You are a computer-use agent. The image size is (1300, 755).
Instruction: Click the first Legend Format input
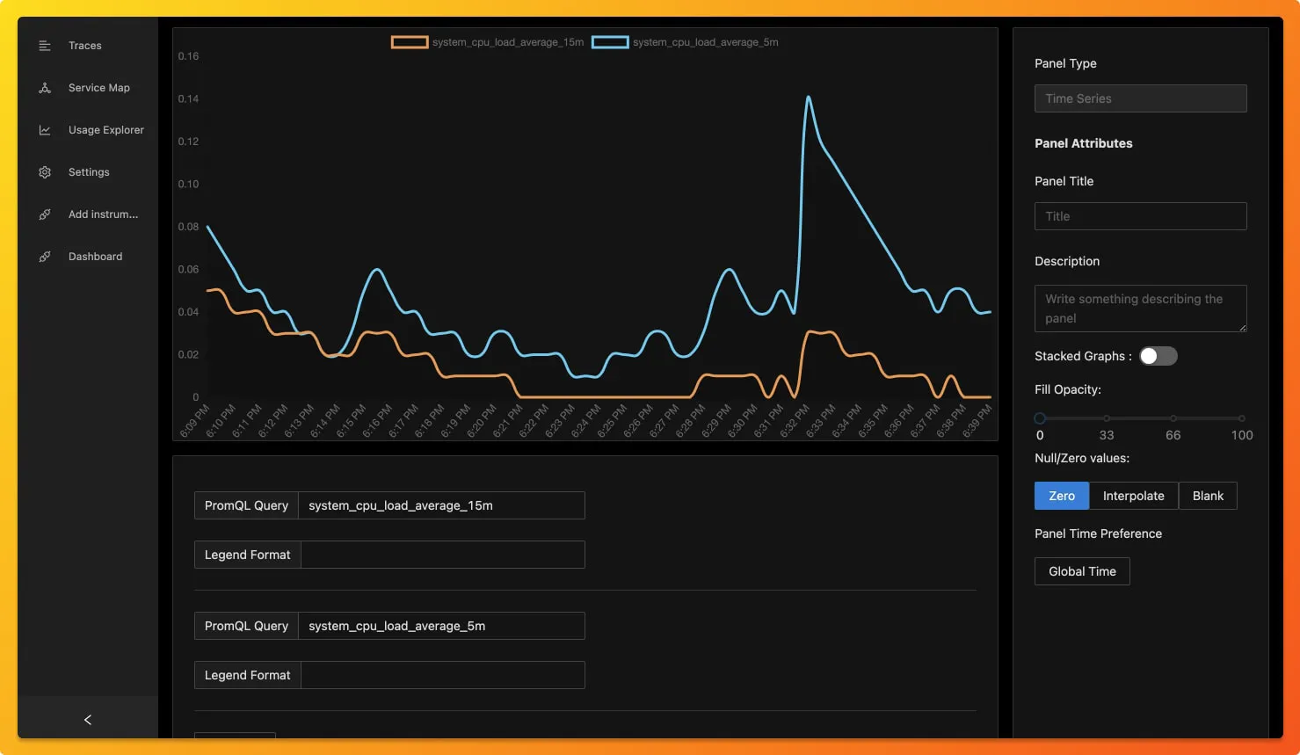(x=443, y=555)
